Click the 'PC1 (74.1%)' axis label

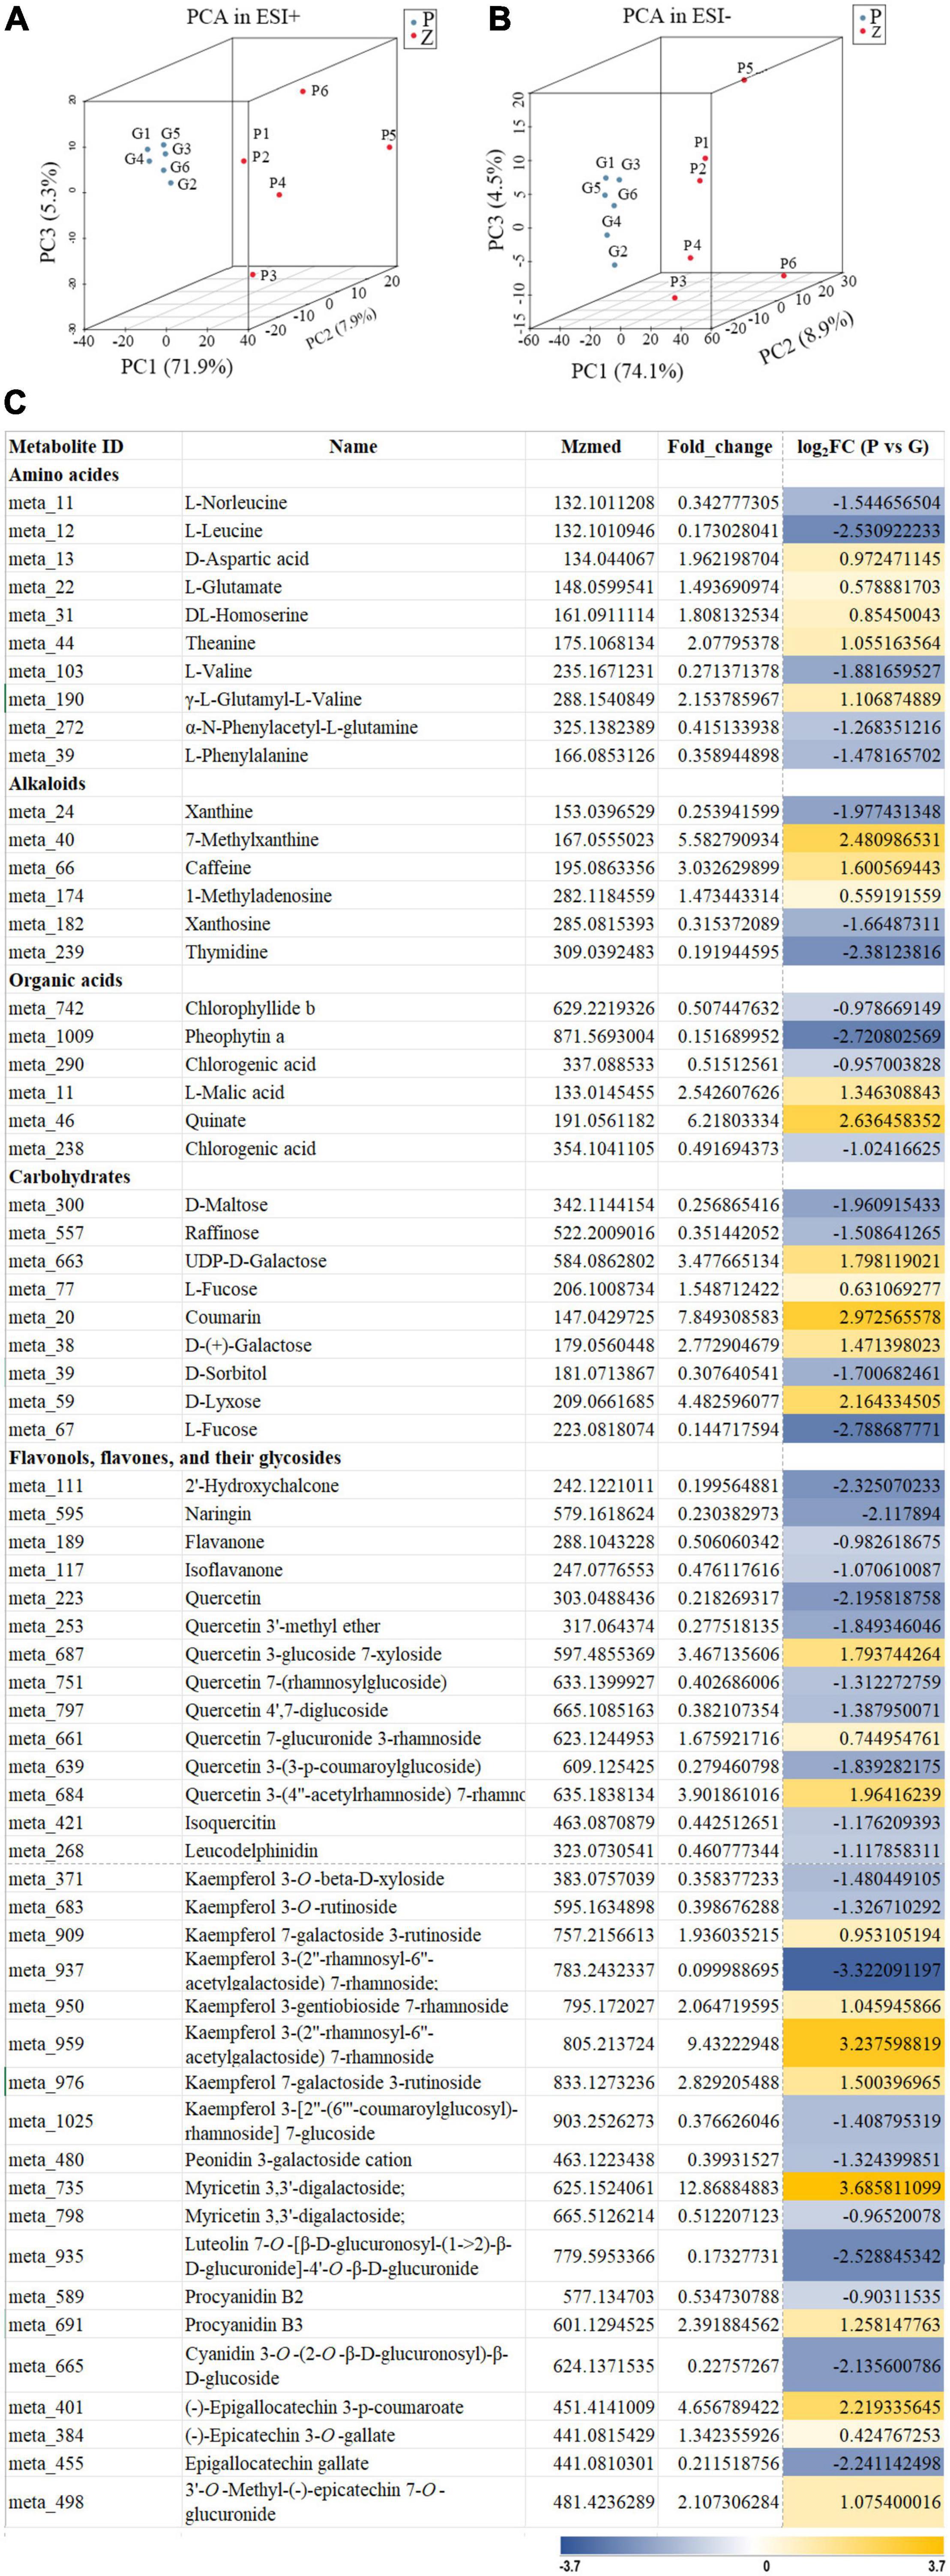click(x=627, y=371)
